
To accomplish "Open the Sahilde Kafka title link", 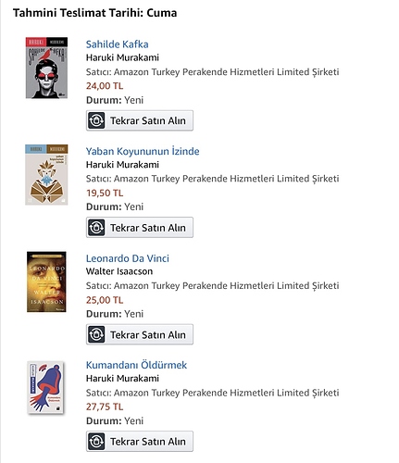I will [117, 44].
